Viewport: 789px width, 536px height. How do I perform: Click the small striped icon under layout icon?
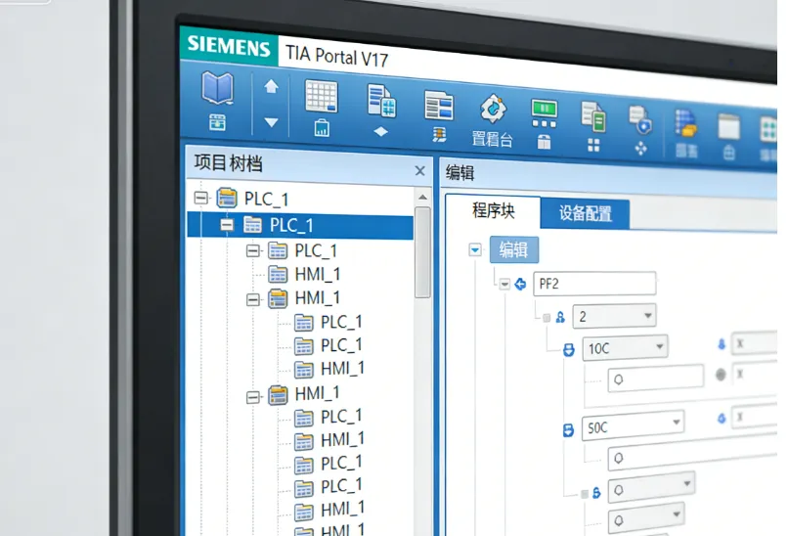tap(439, 135)
